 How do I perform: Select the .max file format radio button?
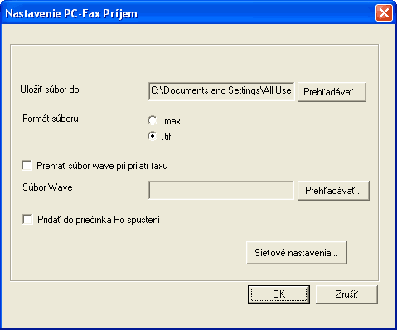coord(153,120)
